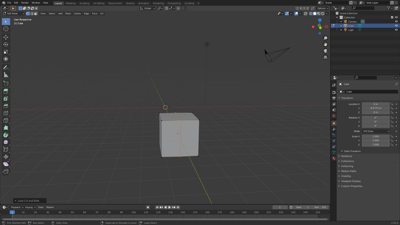Select the Cursor tool
400x225 pixels.
click(6, 29)
